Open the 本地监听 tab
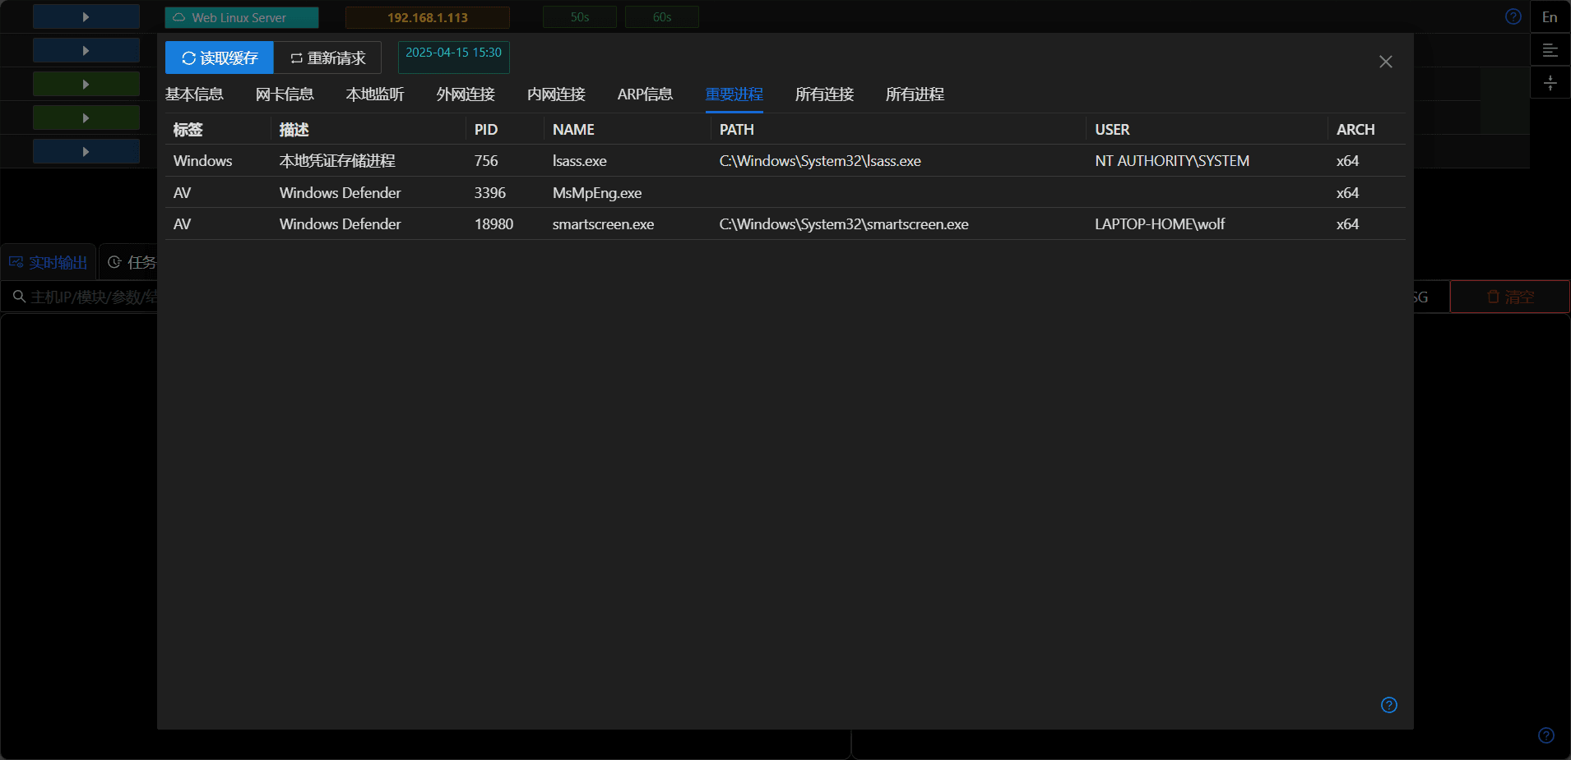Image resolution: width=1571 pixels, height=760 pixels. pos(375,94)
